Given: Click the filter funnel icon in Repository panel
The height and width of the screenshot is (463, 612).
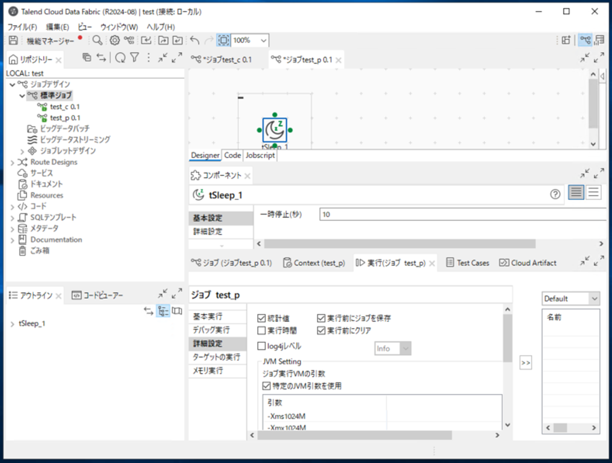Looking at the screenshot, I should 135,58.
